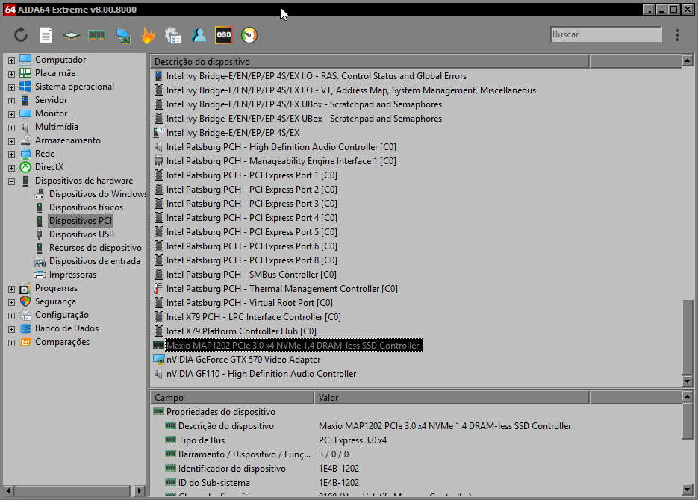698x500 pixels.
Task: Select Maxio MAP1202 SSD Controller row
Action: point(294,346)
